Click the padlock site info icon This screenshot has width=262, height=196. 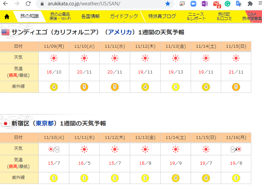pos(42,4)
